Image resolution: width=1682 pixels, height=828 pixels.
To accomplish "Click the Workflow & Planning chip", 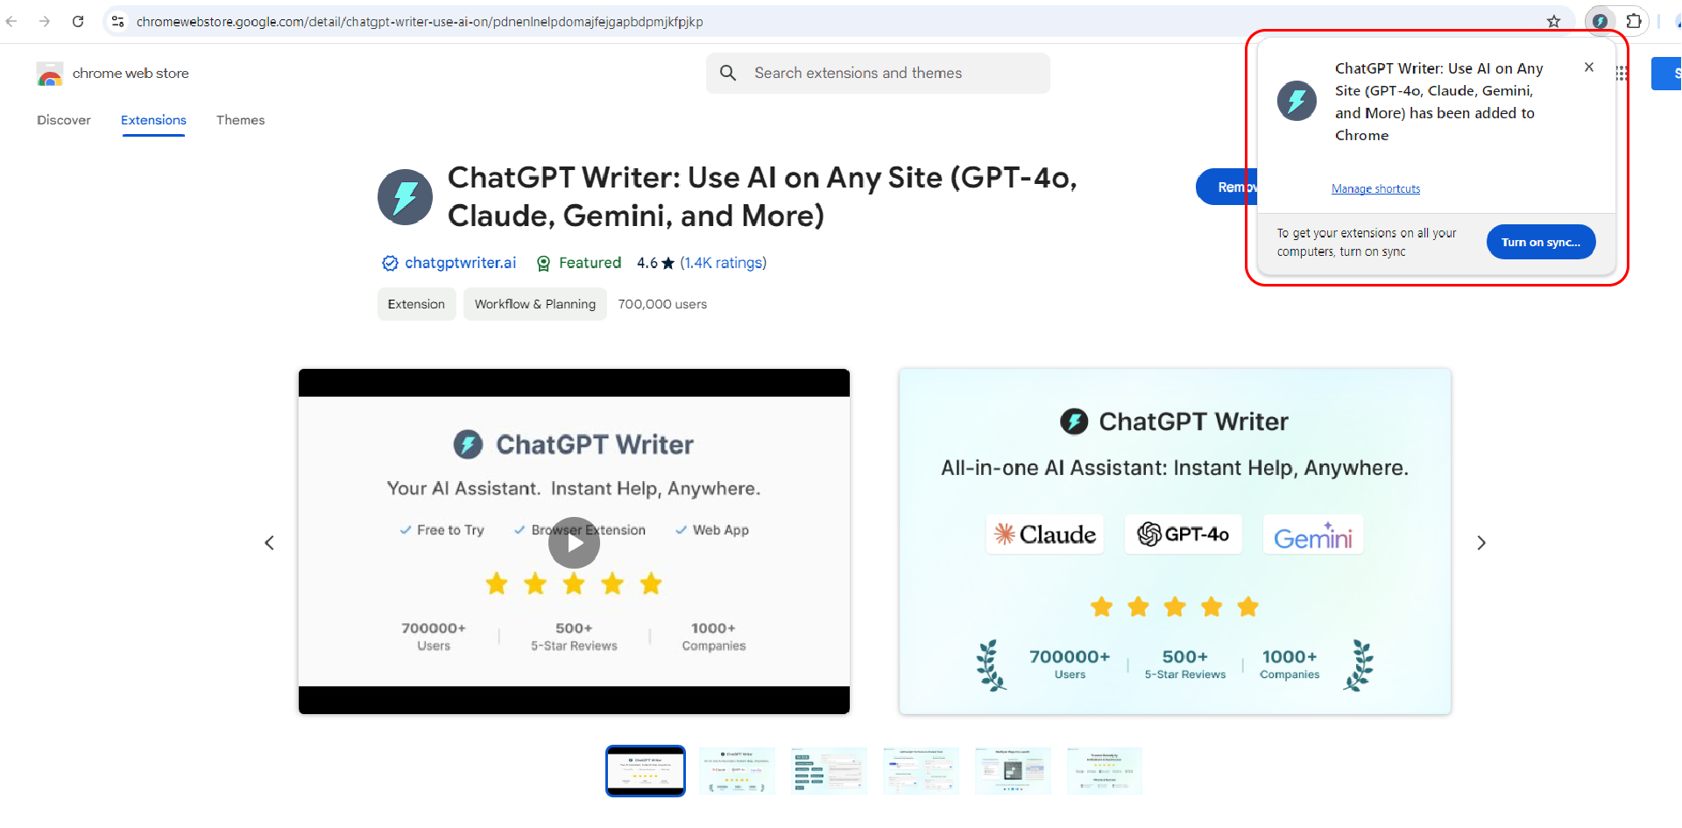I will coord(535,304).
